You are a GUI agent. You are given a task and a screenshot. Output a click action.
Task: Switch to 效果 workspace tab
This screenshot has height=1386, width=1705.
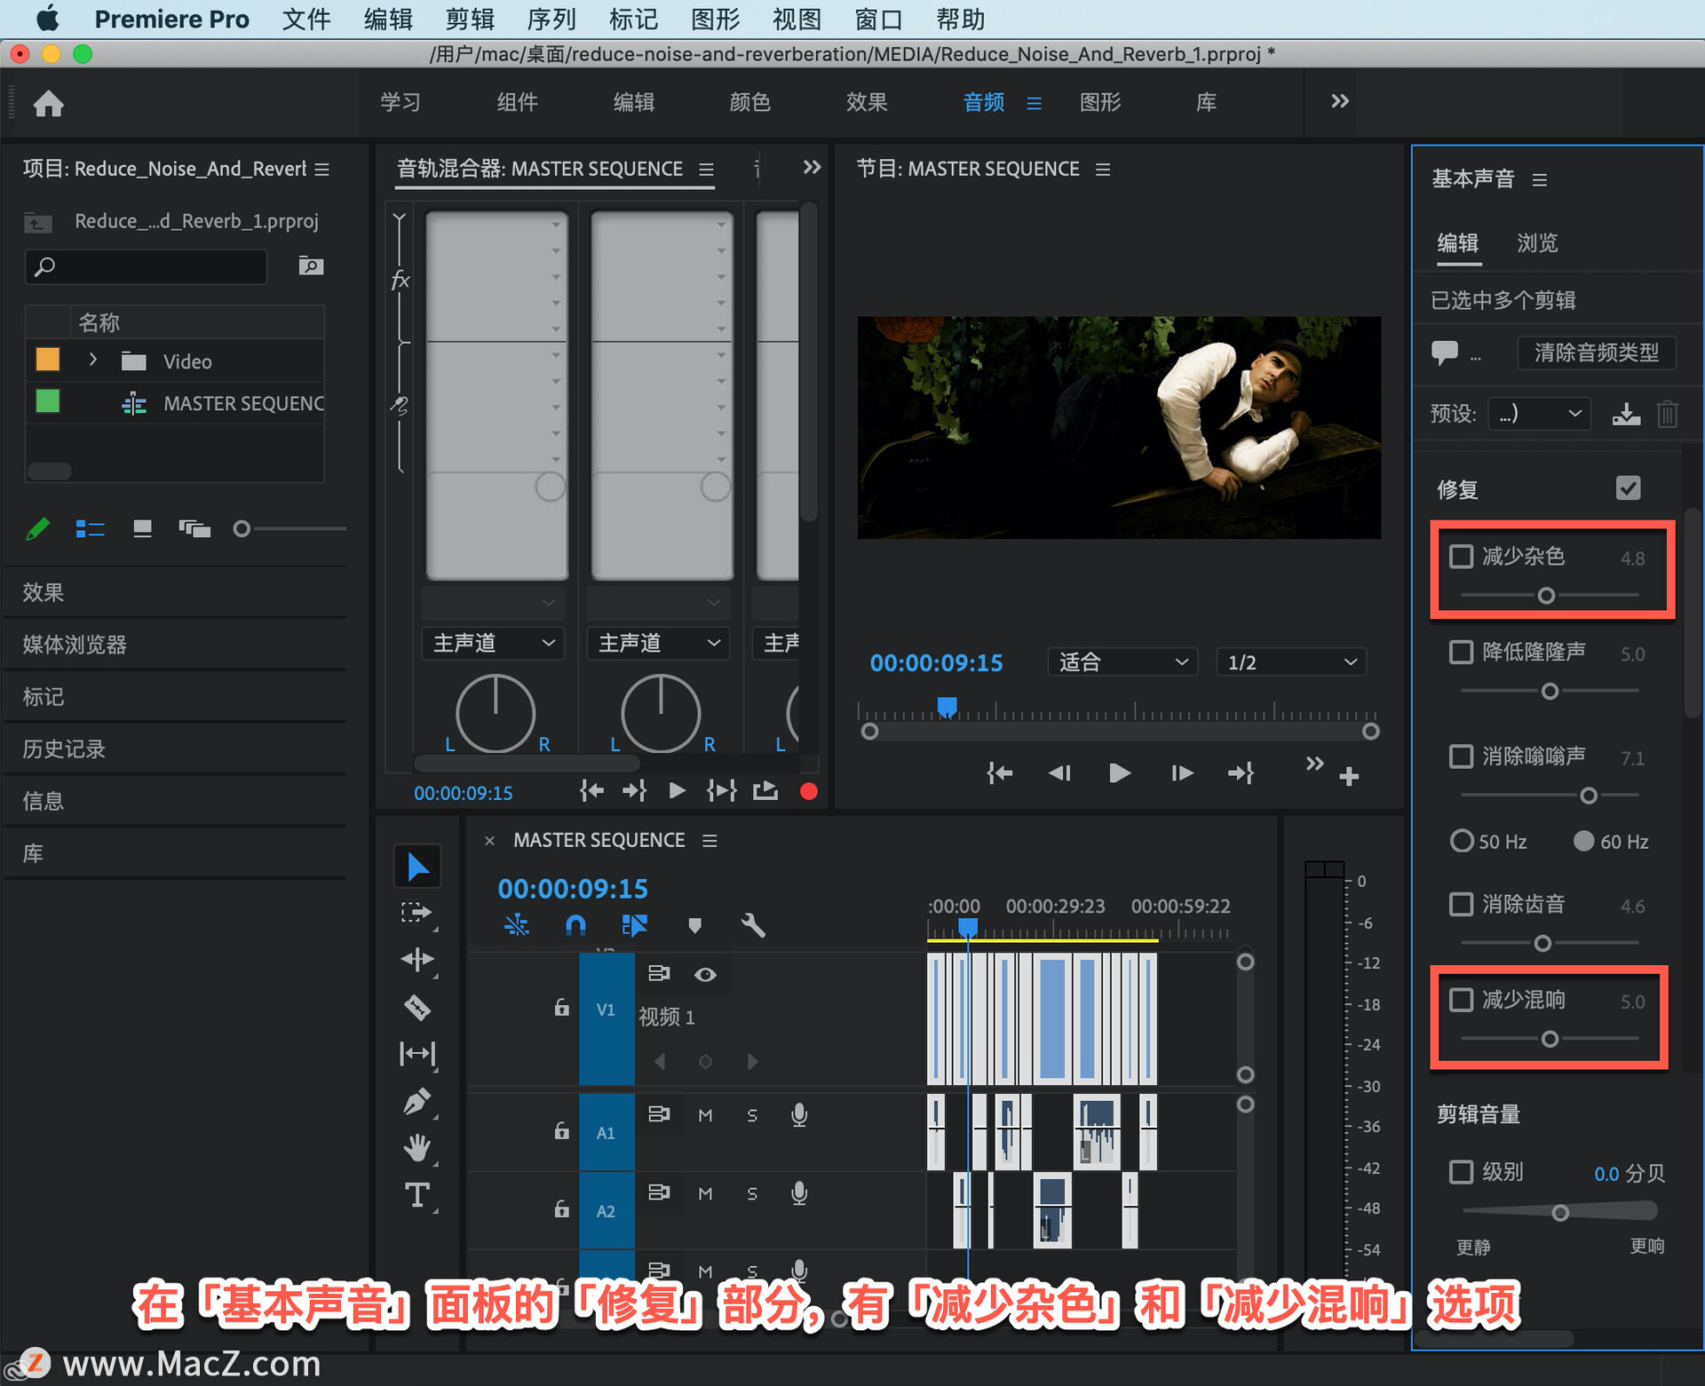pos(866,102)
